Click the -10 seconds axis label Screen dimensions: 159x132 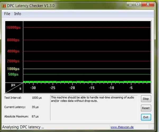[111, 88]
